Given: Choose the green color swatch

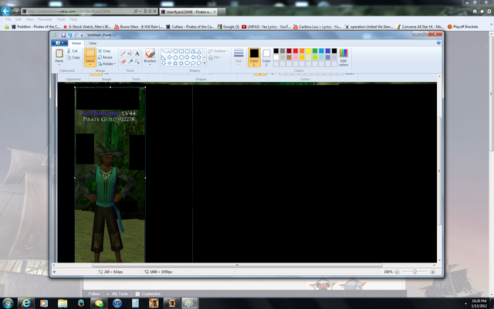Looking at the screenshot, I should pyautogui.click(x=315, y=51).
